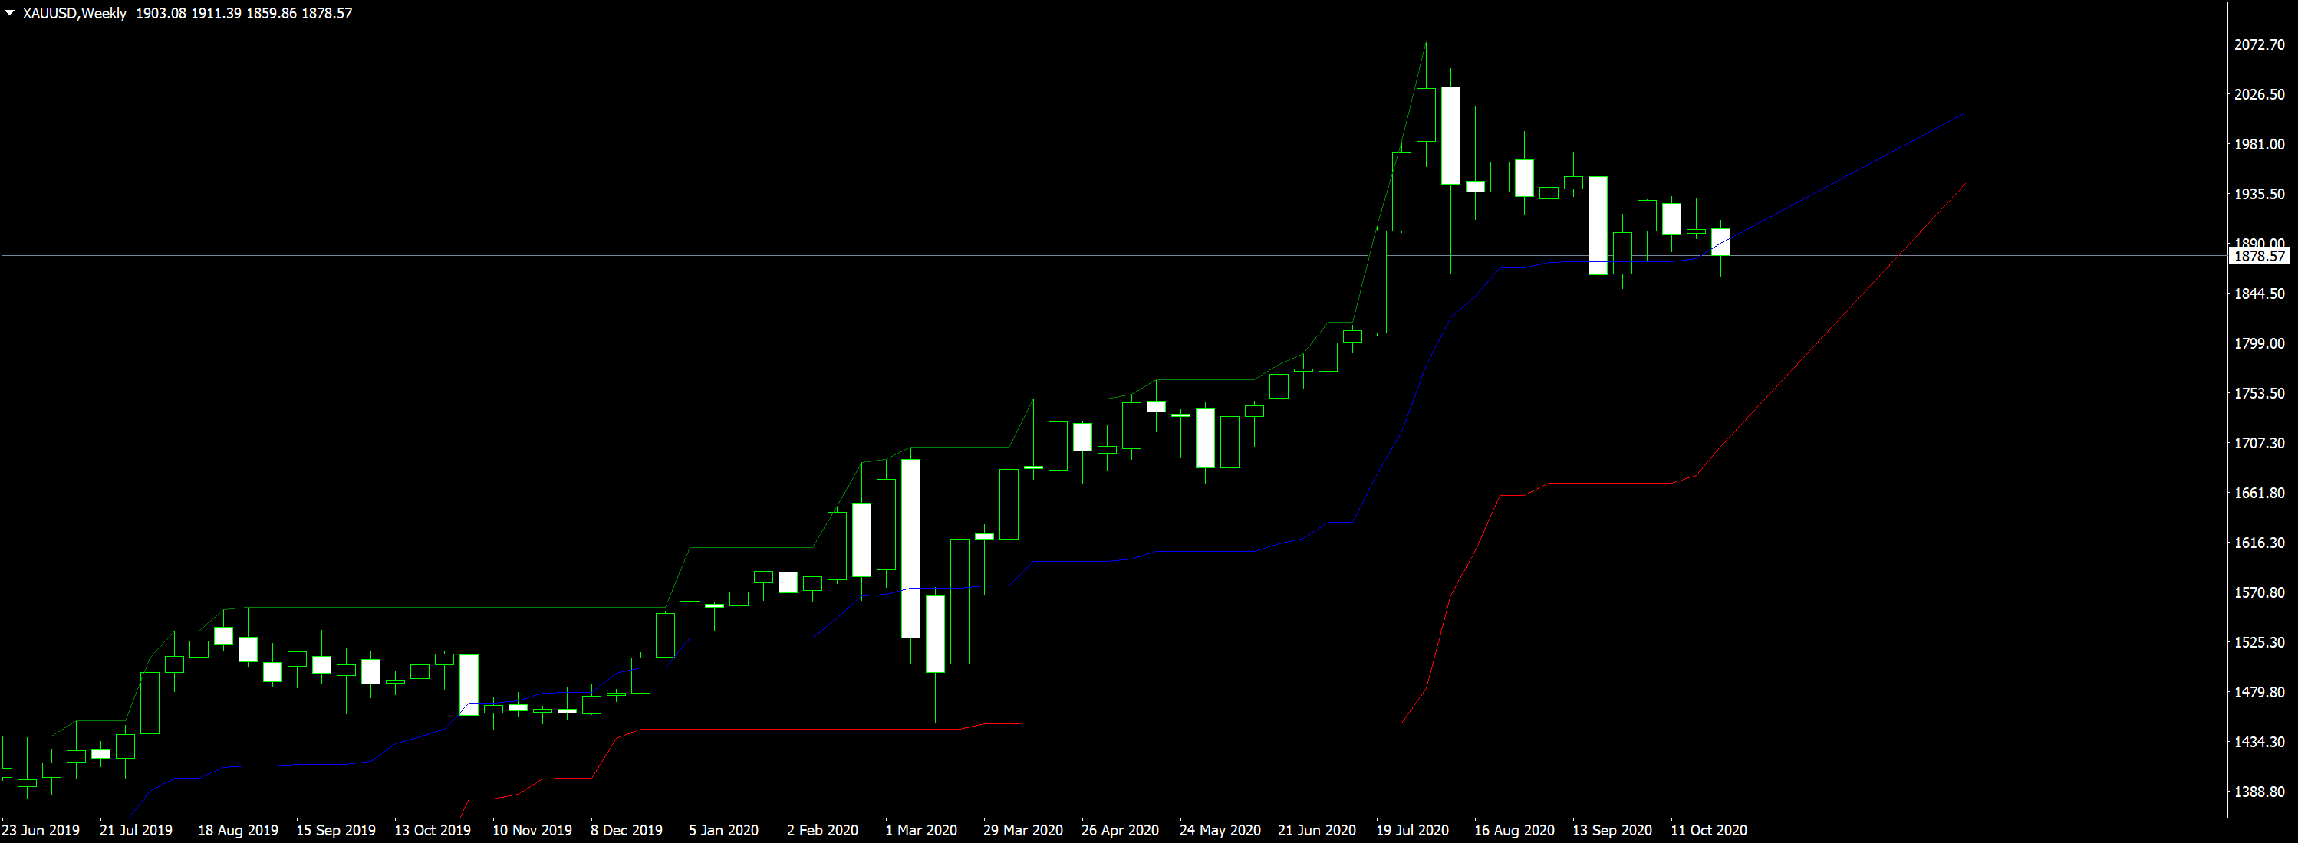Click the 29 Mar 2020 date label
Image resolution: width=2298 pixels, height=843 pixels.
point(1023,831)
